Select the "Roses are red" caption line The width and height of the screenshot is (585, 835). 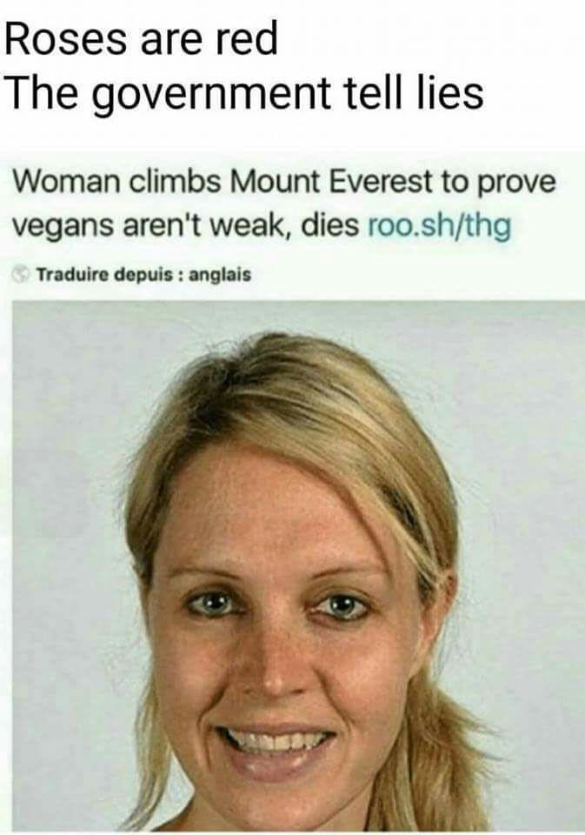[x=141, y=39]
